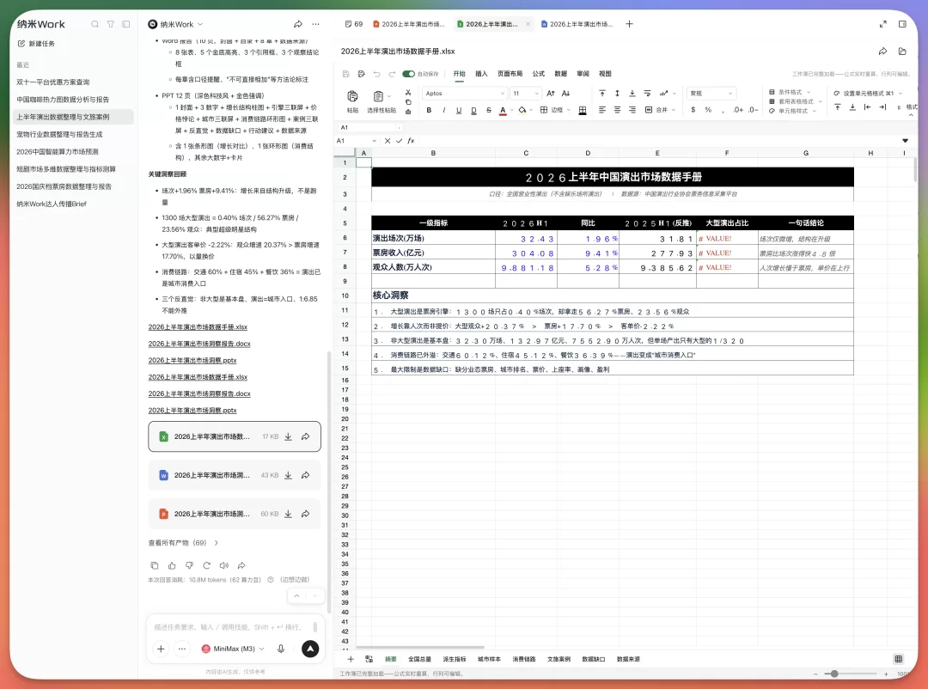Image resolution: width=928 pixels, height=689 pixels.
Task: Open 查看所有产物 (69) link
Action: pyautogui.click(x=183, y=543)
